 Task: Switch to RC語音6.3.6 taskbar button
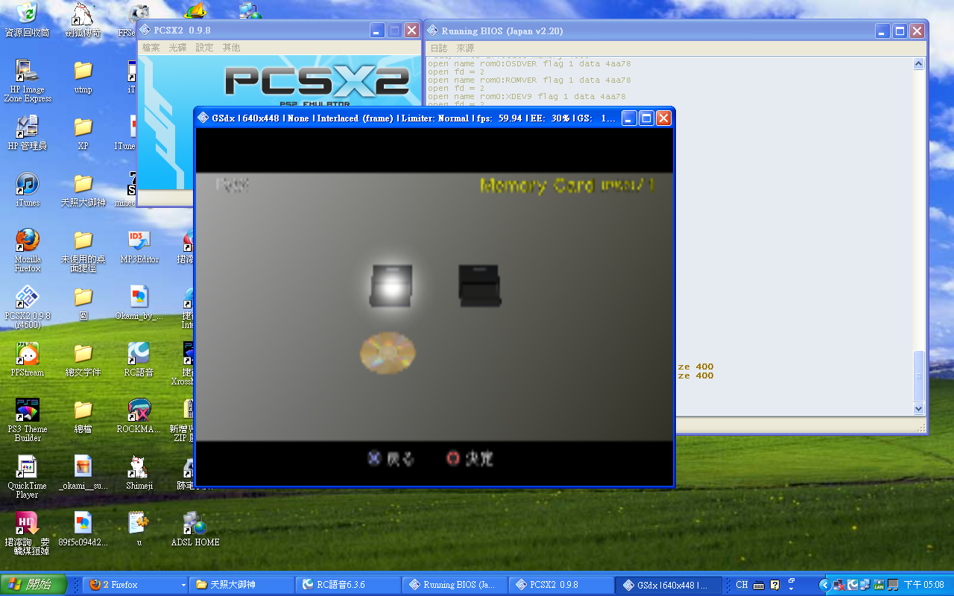[347, 585]
